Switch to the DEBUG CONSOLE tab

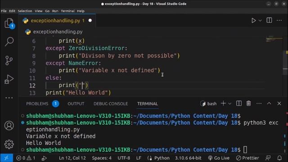[111, 104]
